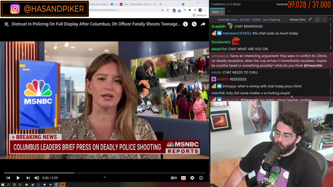333x187 pixels.
Task: Expand the chevron below progress bar
Action: pos(105,177)
